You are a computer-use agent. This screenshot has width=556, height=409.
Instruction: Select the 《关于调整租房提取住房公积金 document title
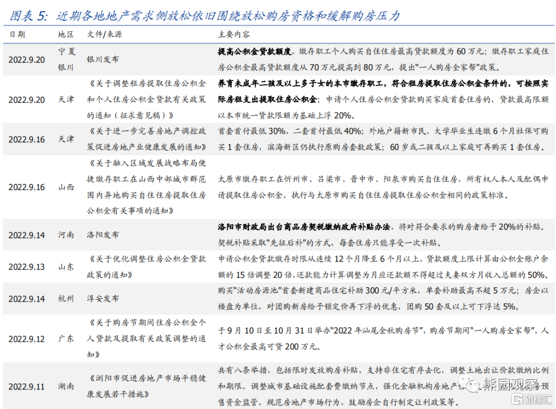point(146,99)
